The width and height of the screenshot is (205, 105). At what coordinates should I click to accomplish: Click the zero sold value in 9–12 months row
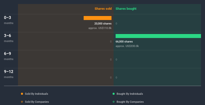(111, 77)
